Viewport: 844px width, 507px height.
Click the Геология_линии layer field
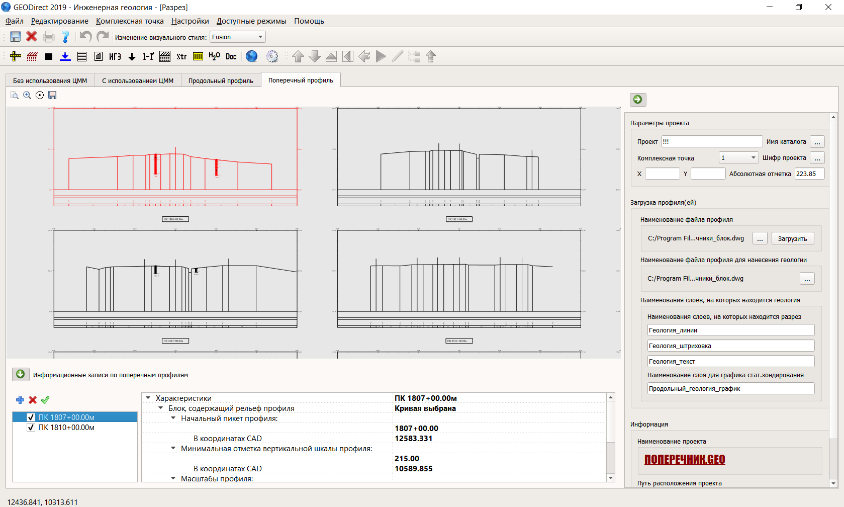click(x=731, y=330)
